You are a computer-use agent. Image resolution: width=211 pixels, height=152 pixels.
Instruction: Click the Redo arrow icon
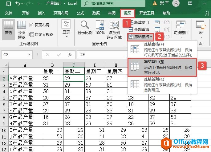click(28, 3)
